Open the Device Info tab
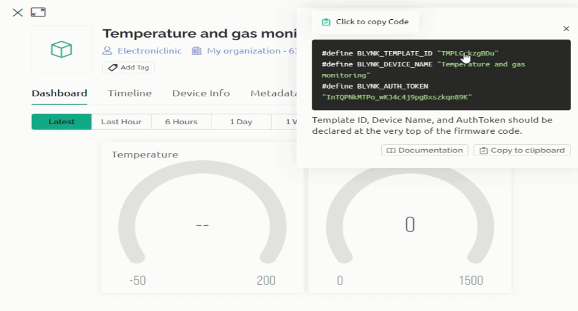Screen dimensions: 578x311 (201, 94)
